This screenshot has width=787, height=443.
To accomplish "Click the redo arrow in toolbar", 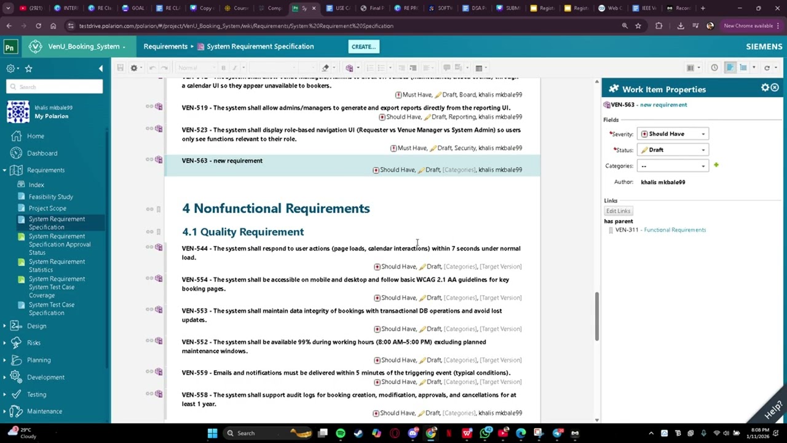I will (x=164, y=68).
